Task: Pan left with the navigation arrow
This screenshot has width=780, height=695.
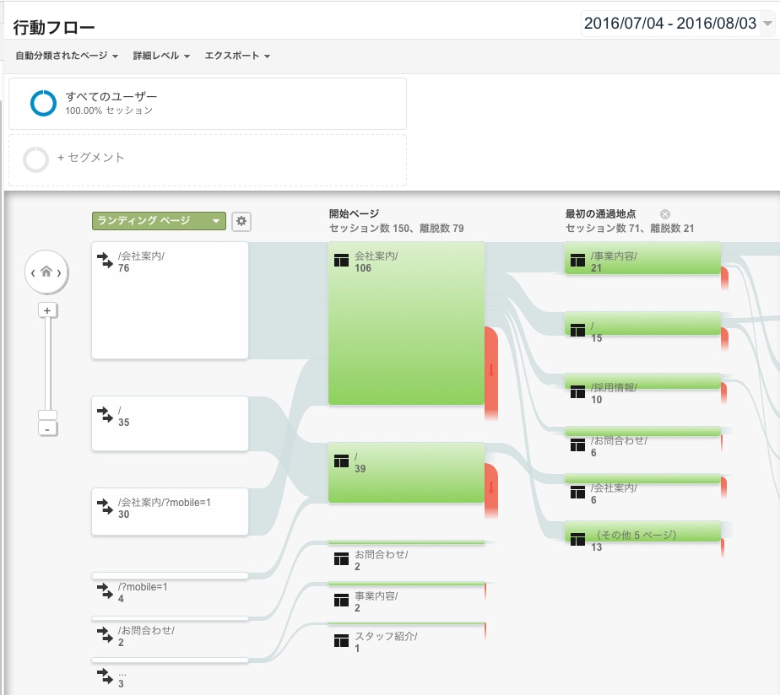Action: click(33, 272)
